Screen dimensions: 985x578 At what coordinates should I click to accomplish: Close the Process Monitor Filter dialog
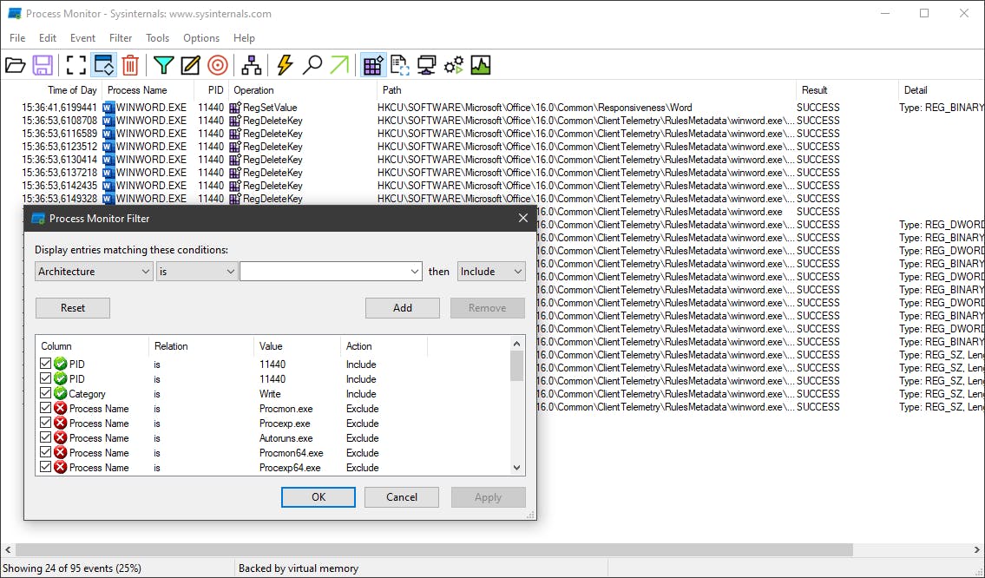(522, 218)
